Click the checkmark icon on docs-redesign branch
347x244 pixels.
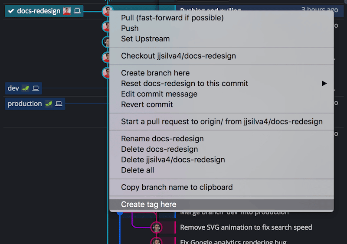(x=11, y=11)
